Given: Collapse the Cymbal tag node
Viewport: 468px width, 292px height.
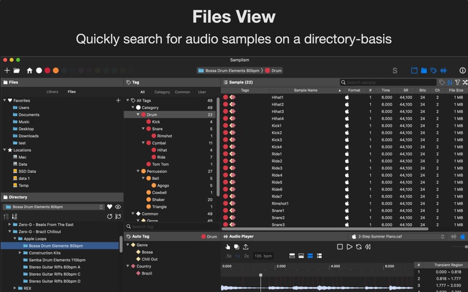Looking at the screenshot, I should point(143,142).
